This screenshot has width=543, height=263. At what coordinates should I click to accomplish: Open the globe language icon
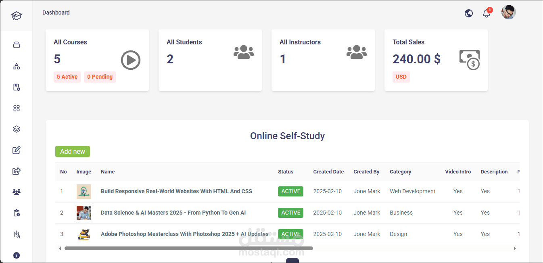[x=469, y=13]
